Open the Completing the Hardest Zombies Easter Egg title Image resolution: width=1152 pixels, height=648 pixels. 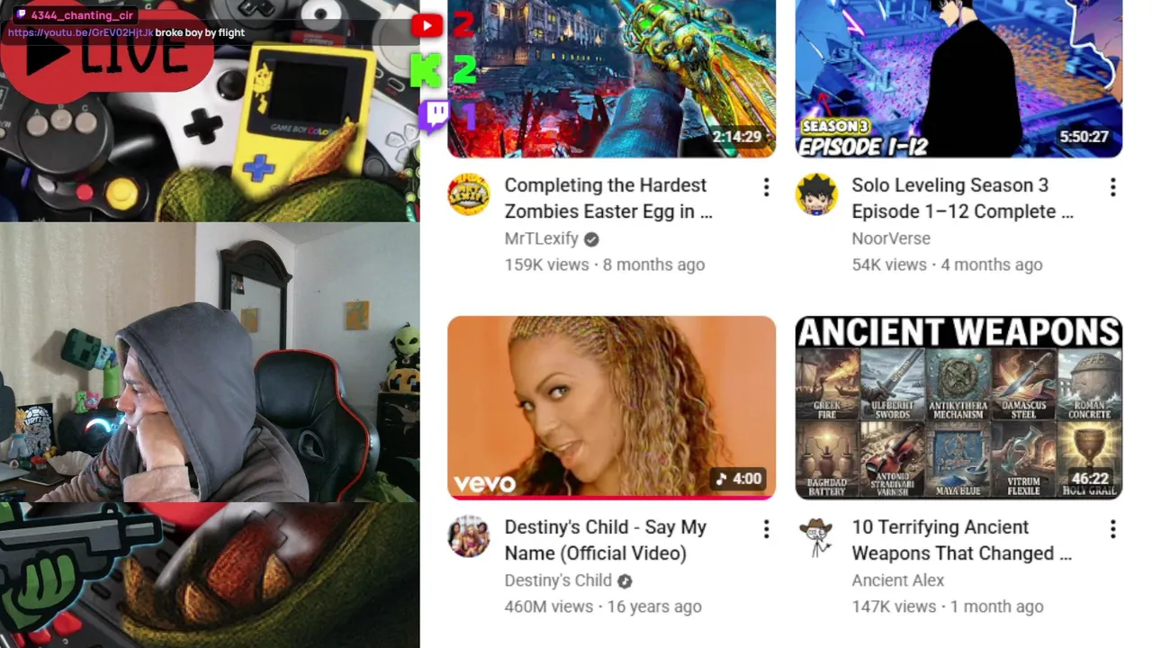[608, 198]
